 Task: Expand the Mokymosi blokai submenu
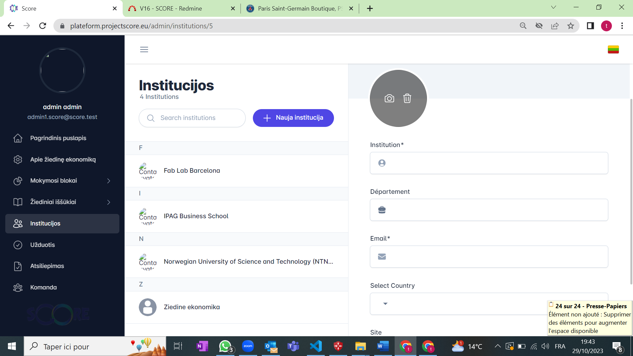108,181
